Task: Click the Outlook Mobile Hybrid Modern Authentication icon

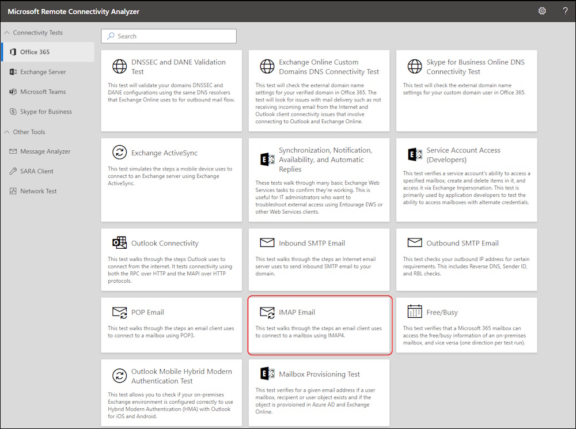Action: [x=119, y=376]
